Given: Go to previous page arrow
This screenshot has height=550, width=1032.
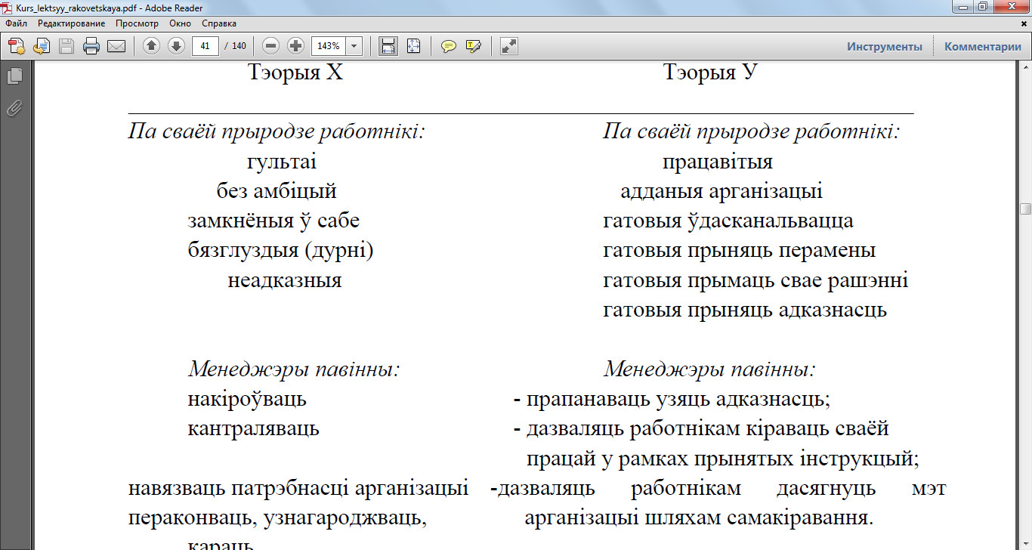Looking at the screenshot, I should pyautogui.click(x=151, y=46).
